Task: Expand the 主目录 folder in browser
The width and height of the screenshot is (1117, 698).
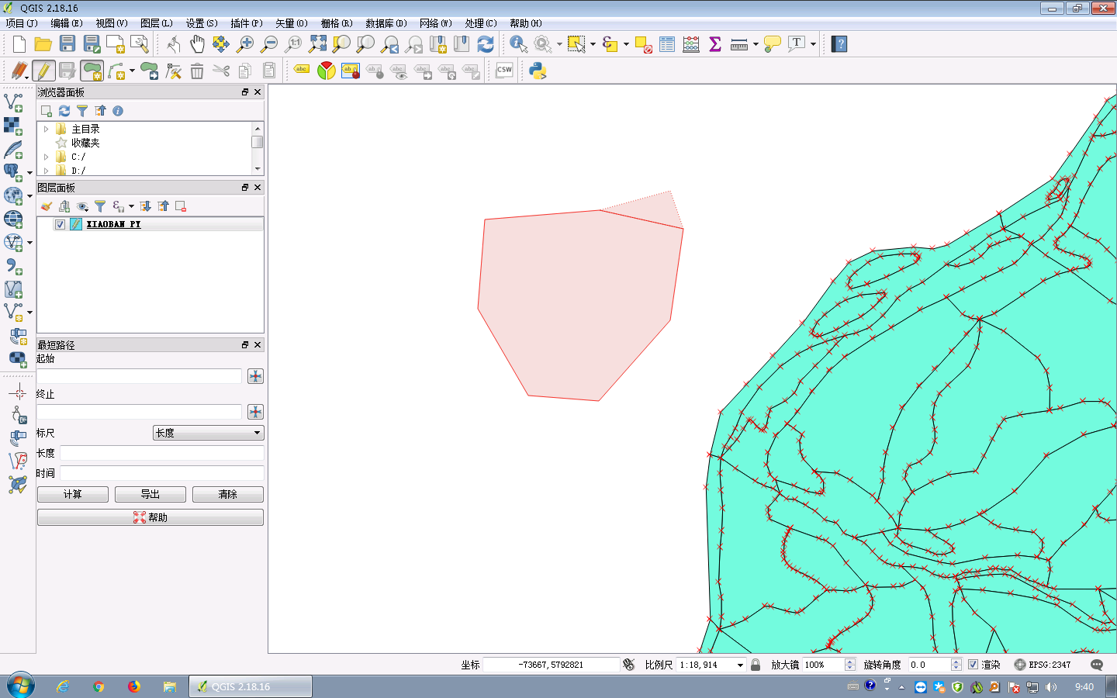Action: coord(47,129)
